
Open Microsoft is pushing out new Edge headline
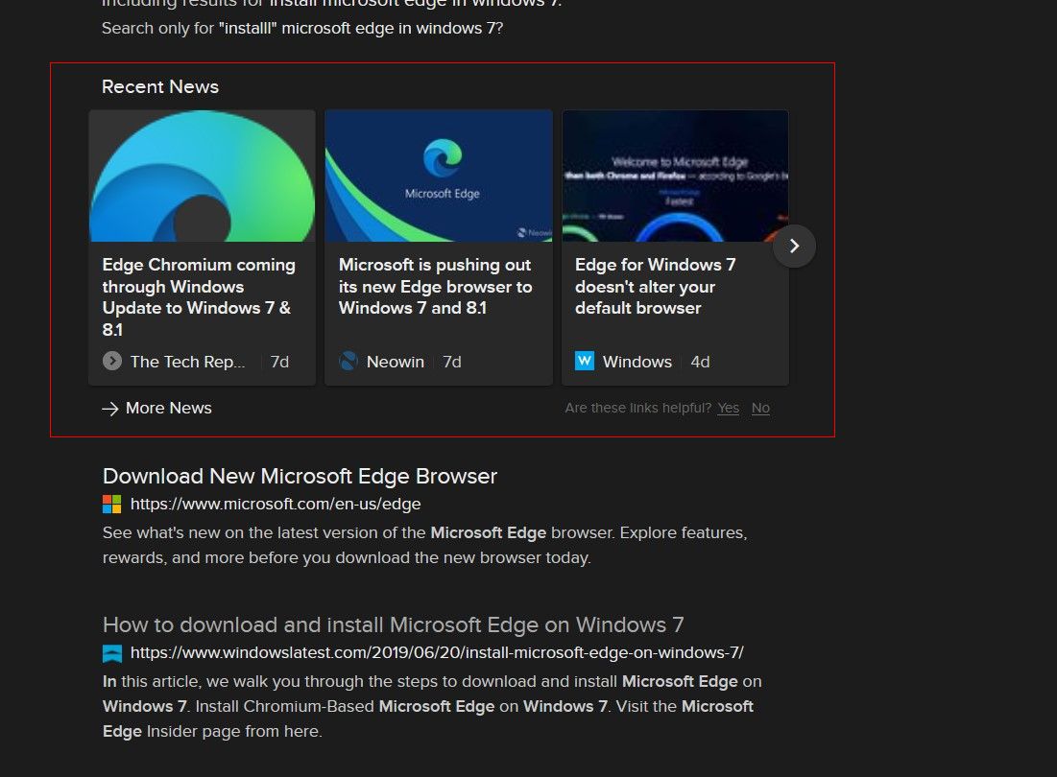[436, 286]
